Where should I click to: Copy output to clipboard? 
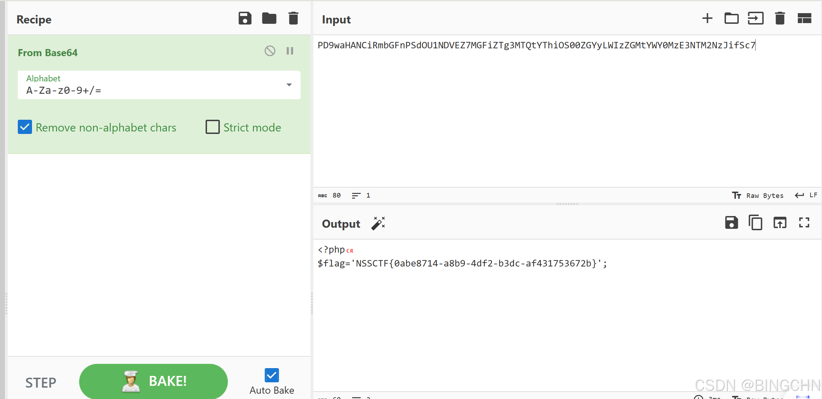pyautogui.click(x=755, y=223)
